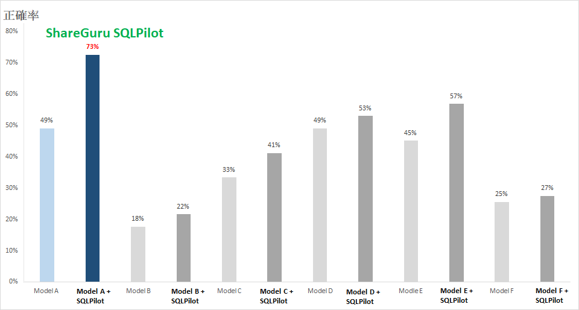
Task: Click the 正確率 axis title
Action: click(21, 14)
